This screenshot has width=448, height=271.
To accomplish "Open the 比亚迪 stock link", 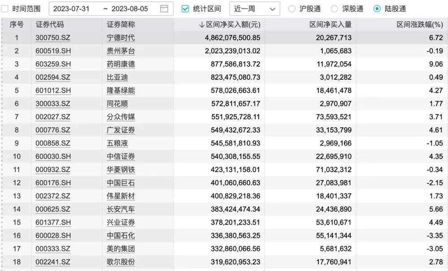I will 117,77.
